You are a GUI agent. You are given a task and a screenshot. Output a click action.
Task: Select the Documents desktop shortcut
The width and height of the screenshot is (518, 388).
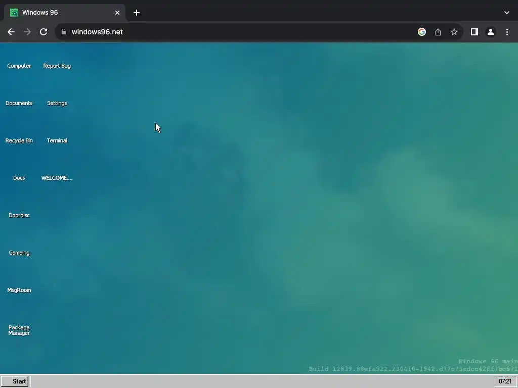19,103
